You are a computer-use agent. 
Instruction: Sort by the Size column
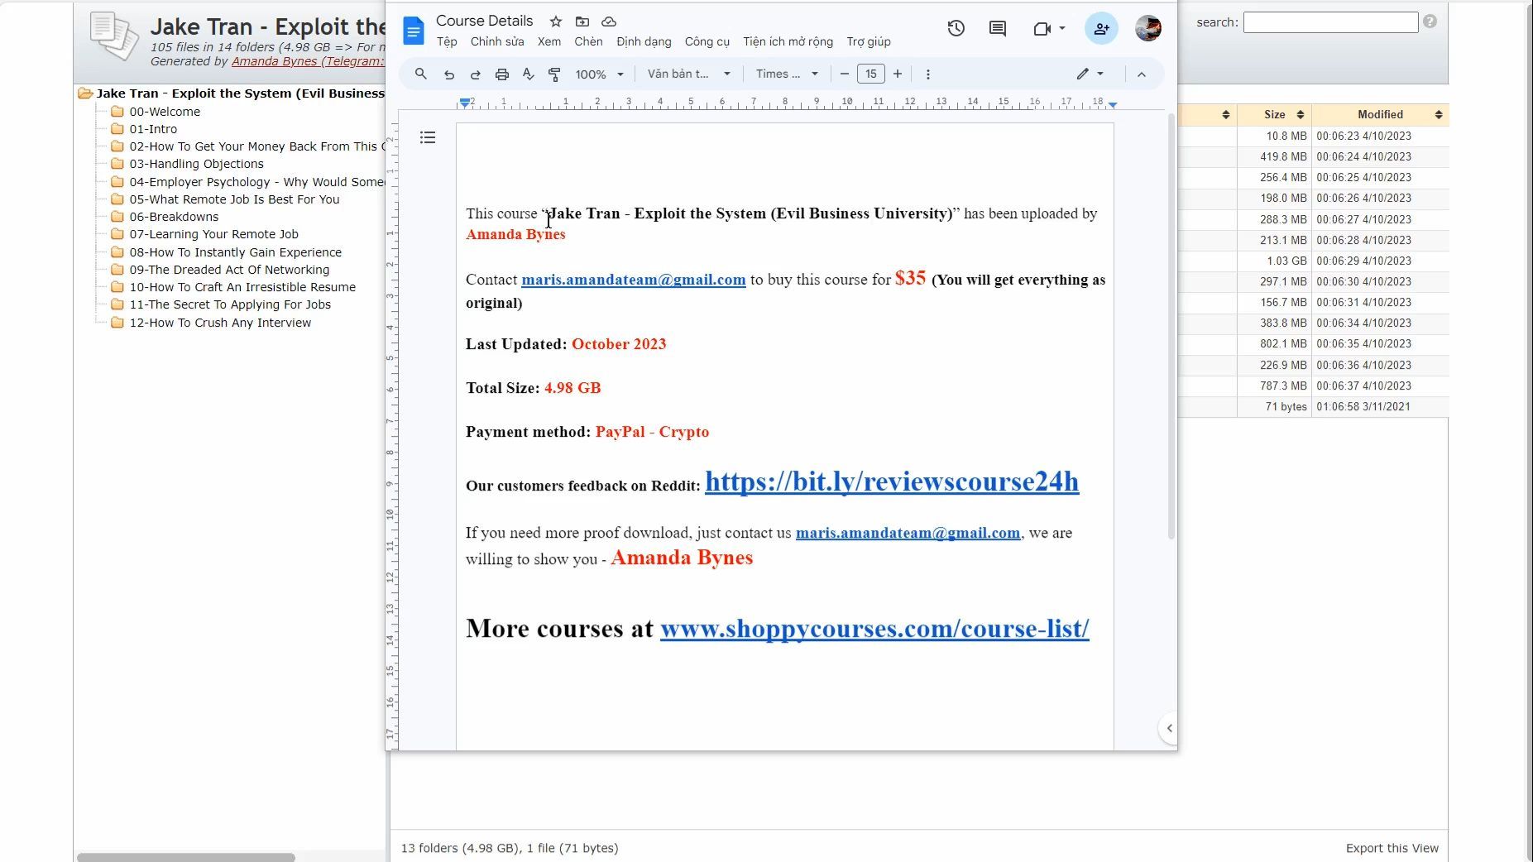pos(1274,114)
